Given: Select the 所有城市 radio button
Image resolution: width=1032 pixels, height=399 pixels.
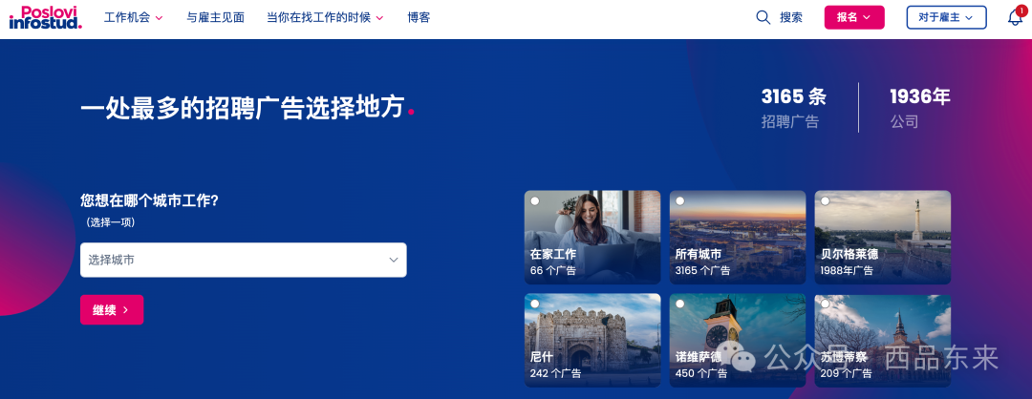Looking at the screenshot, I should pyautogui.click(x=680, y=200).
